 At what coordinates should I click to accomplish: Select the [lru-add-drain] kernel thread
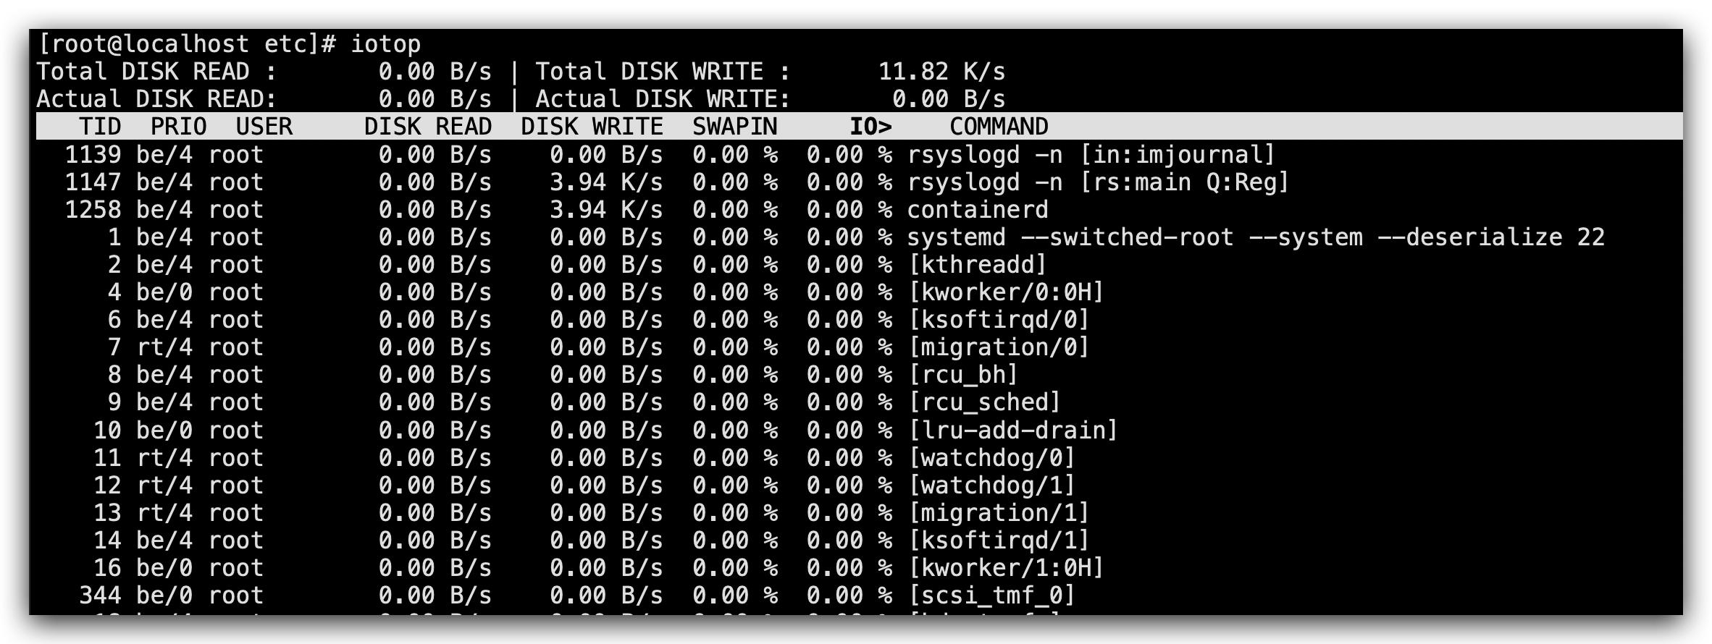click(1012, 431)
